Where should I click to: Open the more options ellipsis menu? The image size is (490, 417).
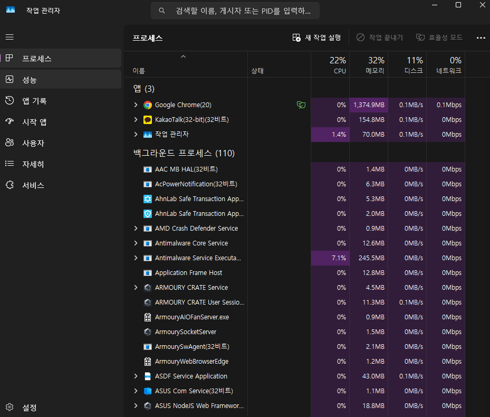pos(481,38)
